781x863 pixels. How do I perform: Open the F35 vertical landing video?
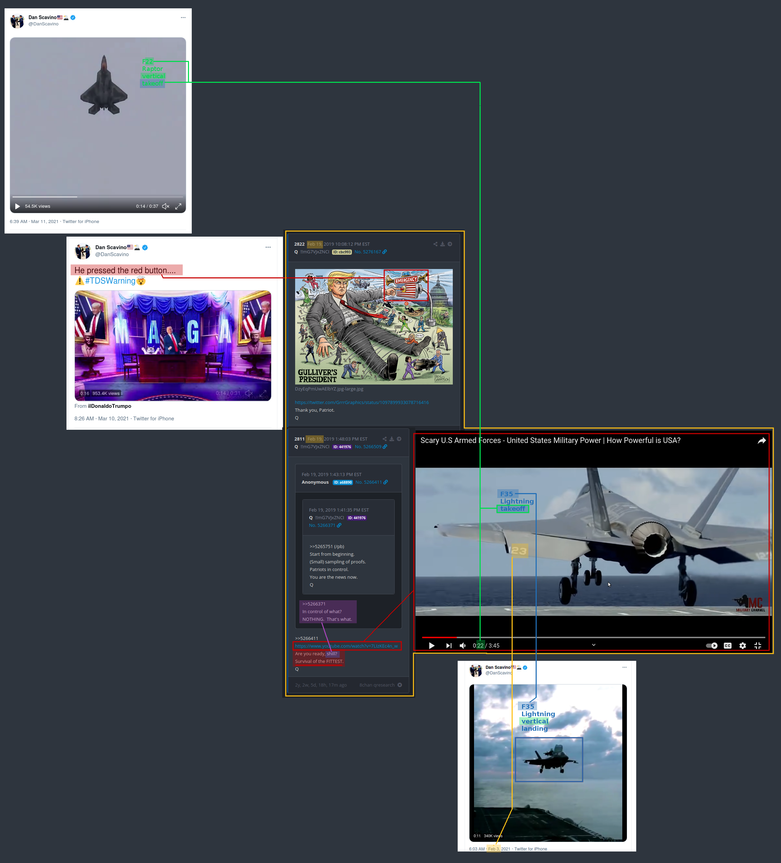tap(548, 763)
